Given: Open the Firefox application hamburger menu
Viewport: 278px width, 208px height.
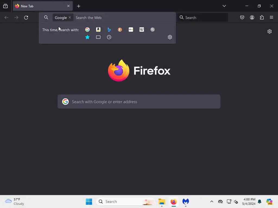Looking at the screenshot, I should coord(271,17).
